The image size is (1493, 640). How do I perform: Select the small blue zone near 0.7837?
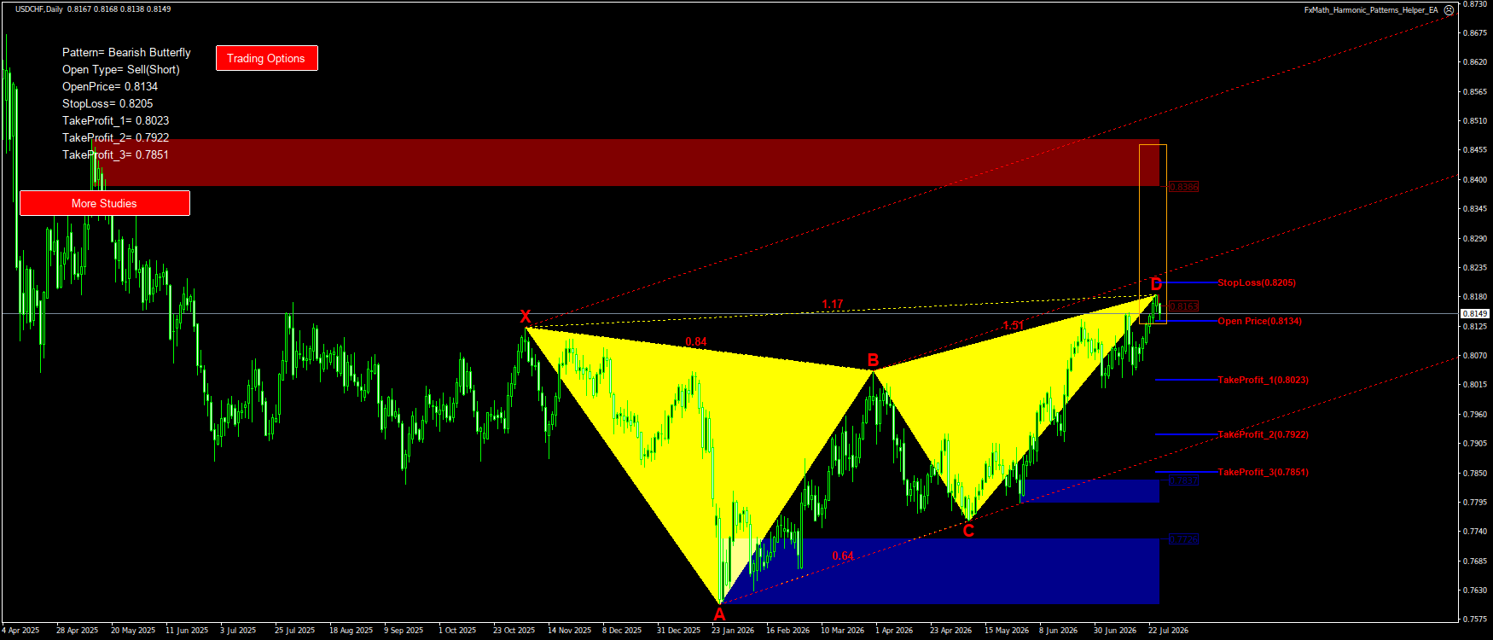tap(1089, 491)
